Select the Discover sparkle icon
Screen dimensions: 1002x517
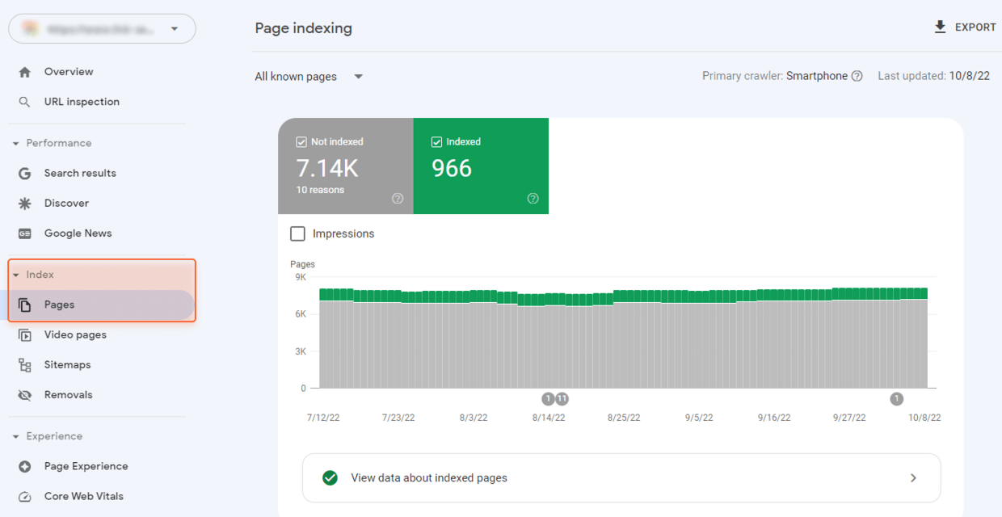click(x=27, y=203)
